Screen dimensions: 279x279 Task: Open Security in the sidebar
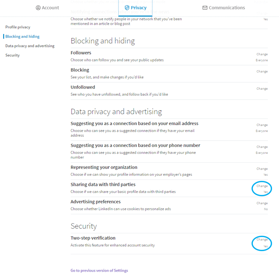pos(13,55)
